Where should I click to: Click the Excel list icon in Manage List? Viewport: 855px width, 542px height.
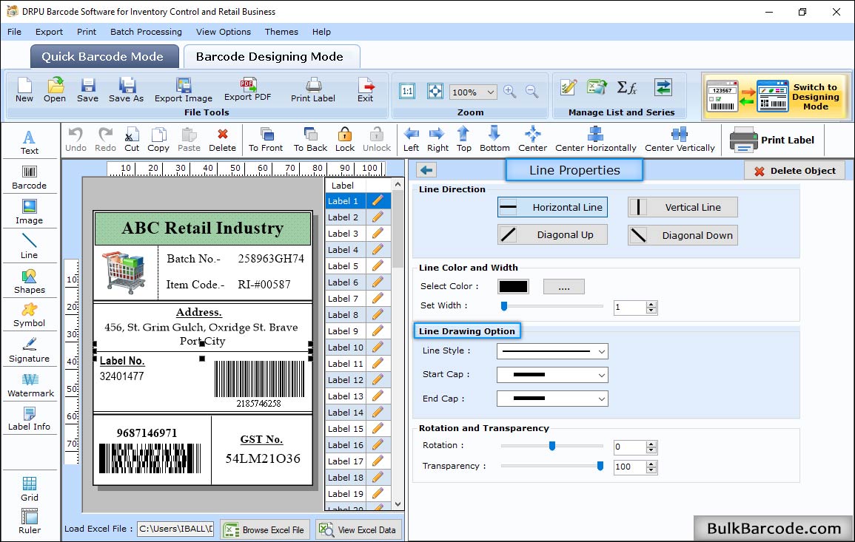coord(597,87)
